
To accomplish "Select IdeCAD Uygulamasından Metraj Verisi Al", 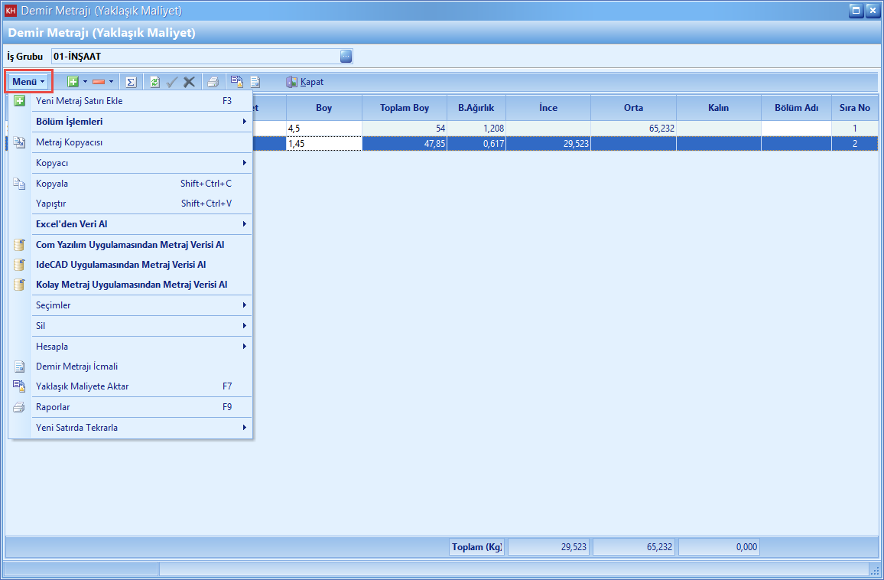I will (121, 265).
